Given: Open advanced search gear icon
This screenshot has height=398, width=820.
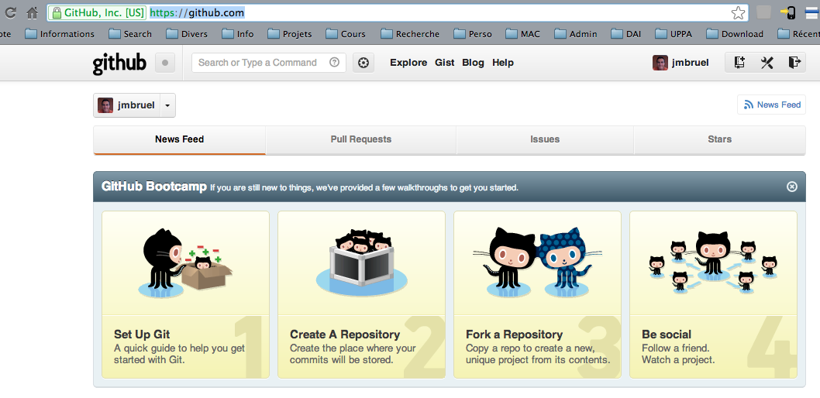Looking at the screenshot, I should tap(363, 63).
